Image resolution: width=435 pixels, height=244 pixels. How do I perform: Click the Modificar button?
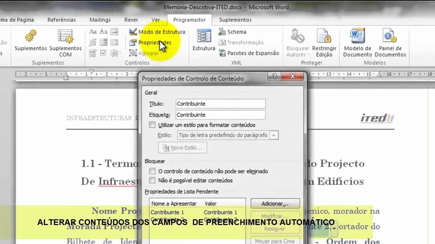pyautogui.click(x=275, y=216)
